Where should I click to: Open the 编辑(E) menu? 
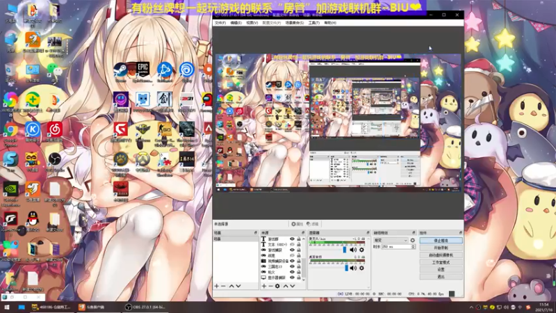point(236,23)
